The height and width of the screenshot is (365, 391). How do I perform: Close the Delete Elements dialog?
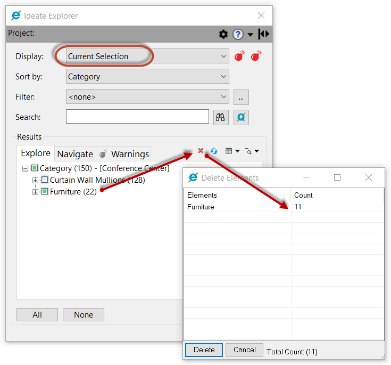[369, 177]
